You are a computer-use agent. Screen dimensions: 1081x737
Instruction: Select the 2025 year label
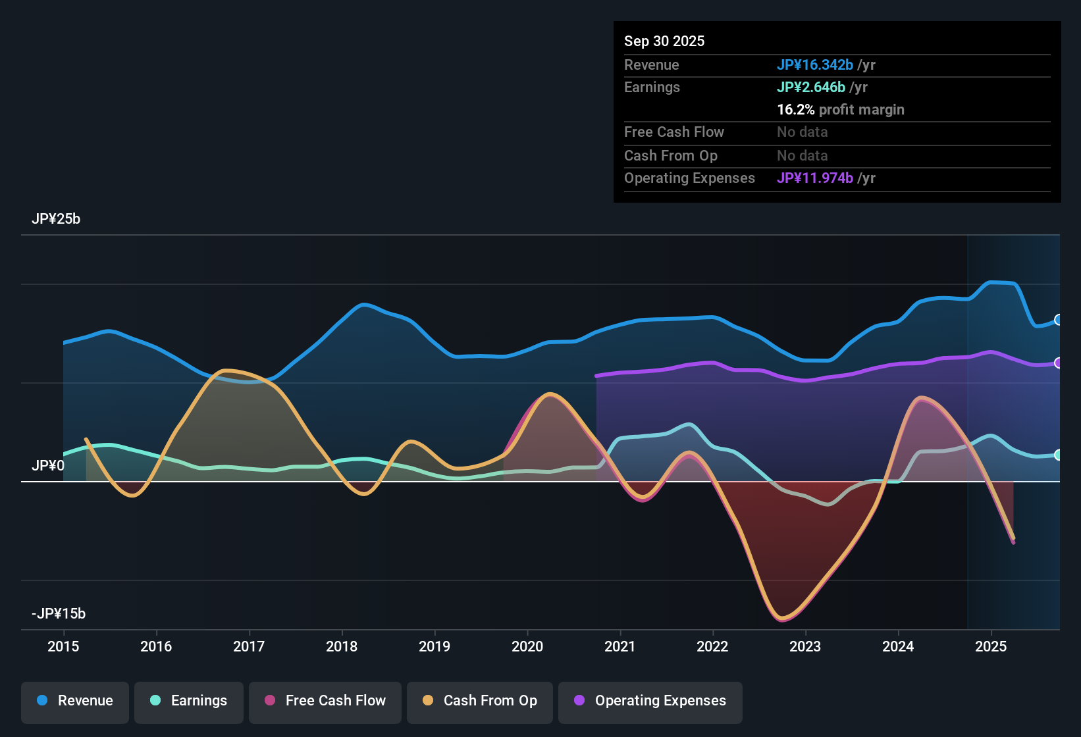990,647
